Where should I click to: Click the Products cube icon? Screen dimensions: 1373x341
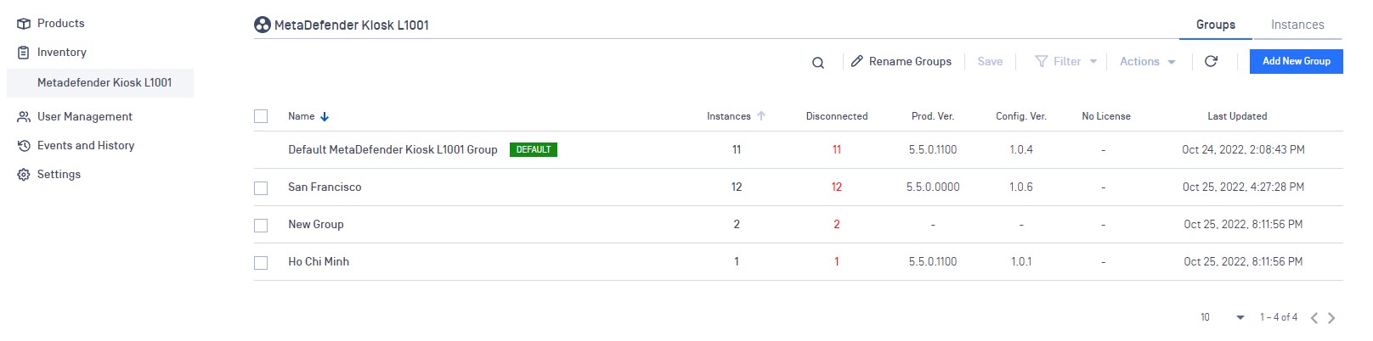tap(24, 24)
